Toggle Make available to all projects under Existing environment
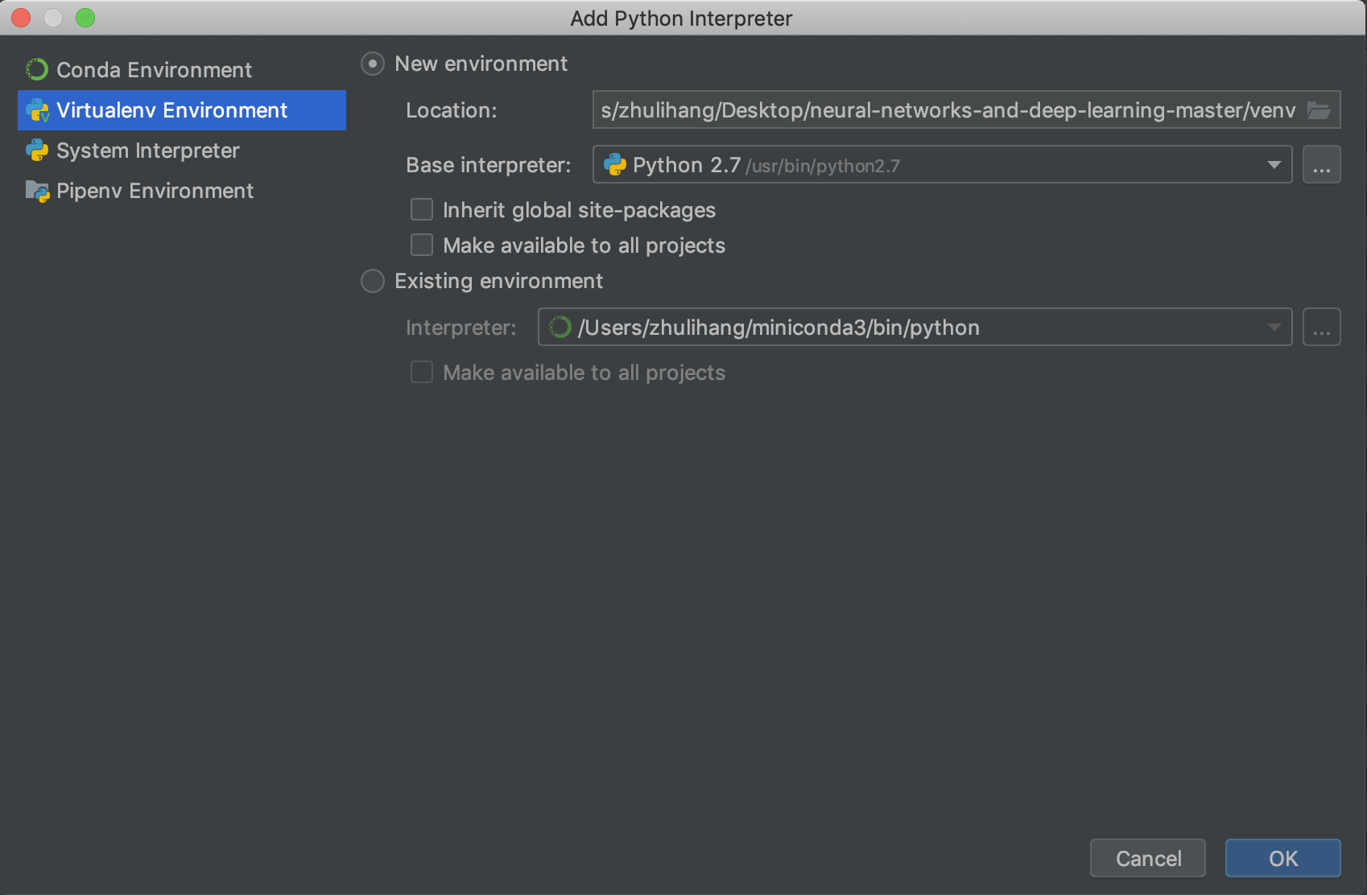Screen dimensions: 1367x895 coord(422,372)
